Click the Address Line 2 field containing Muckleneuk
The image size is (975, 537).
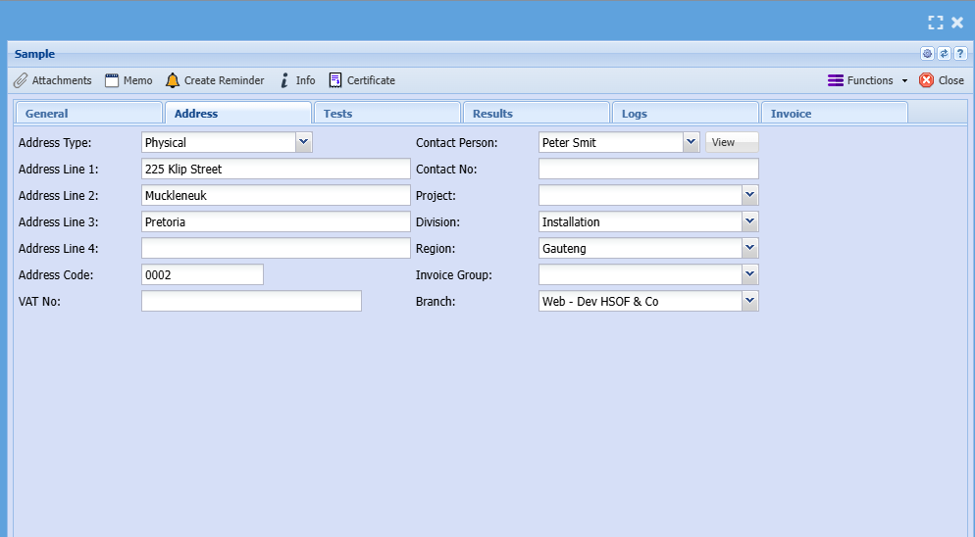[276, 195]
